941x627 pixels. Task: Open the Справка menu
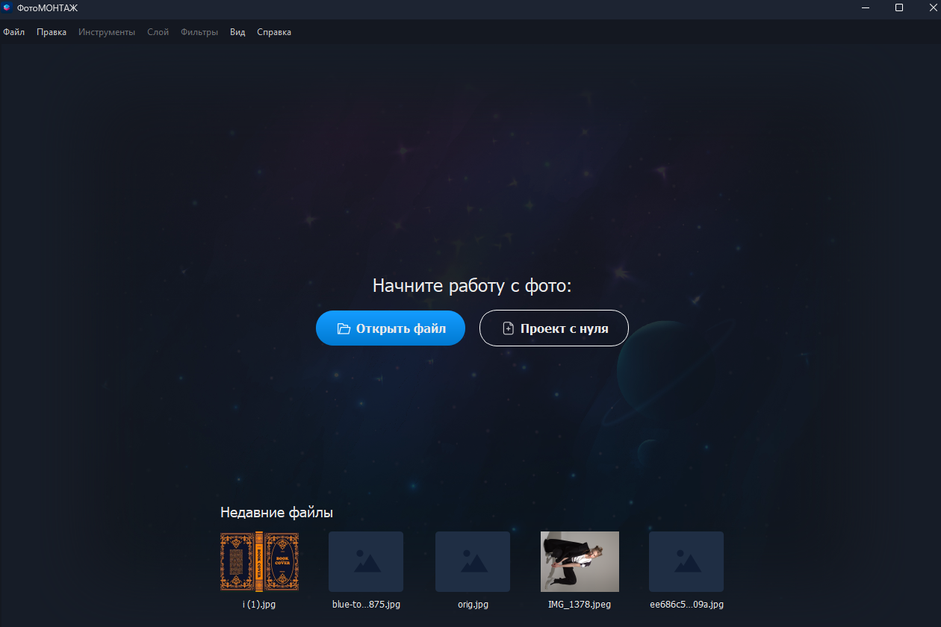coord(274,32)
